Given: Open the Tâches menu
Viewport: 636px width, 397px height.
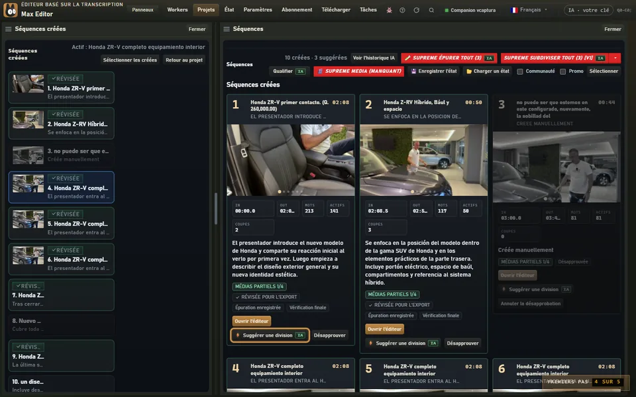Looking at the screenshot, I should [368, 10].
